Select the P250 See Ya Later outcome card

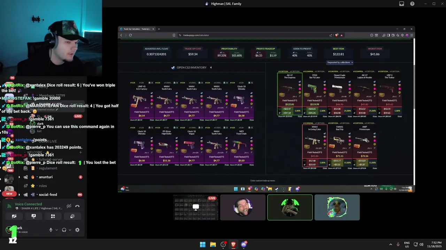coord(315,94)
